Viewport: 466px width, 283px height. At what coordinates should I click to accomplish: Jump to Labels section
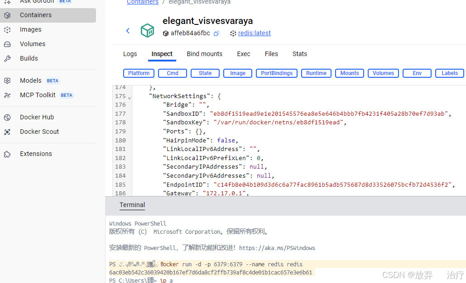tap(450, 73)
